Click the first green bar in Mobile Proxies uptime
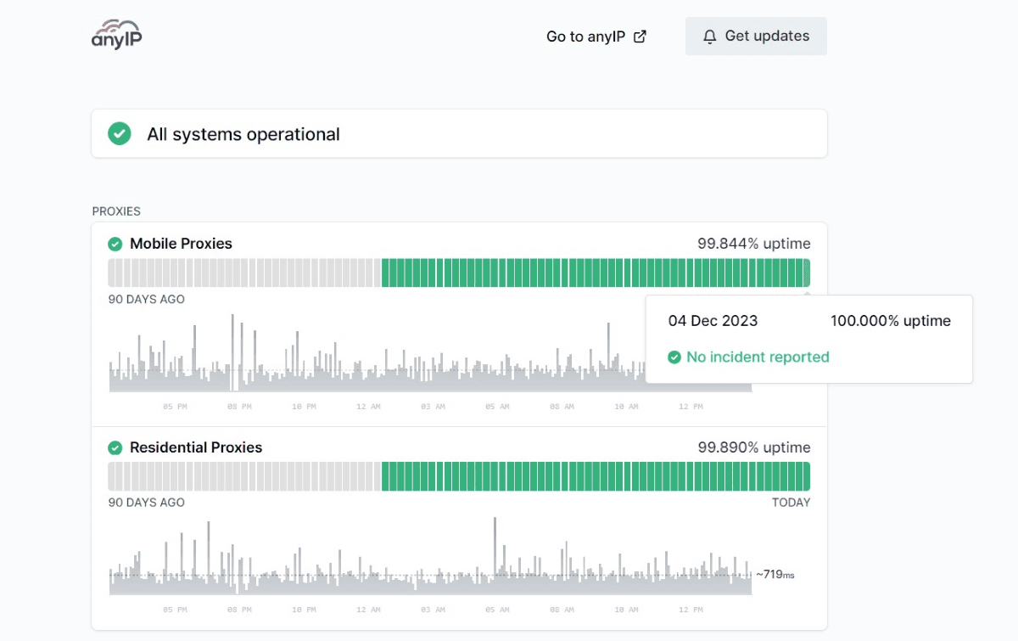 pyautogui.click(x=385, y=273)
